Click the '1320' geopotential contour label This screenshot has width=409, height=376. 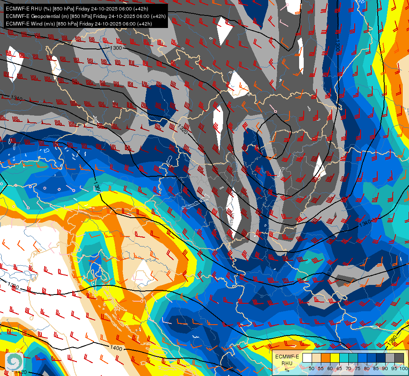[183, 129]
